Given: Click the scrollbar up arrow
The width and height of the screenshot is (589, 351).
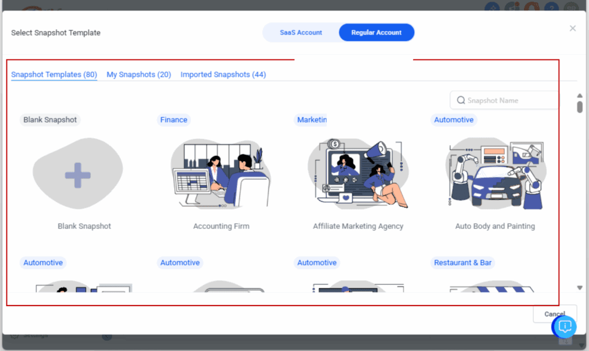Looking at the screenshot, I should click(580, 96).
